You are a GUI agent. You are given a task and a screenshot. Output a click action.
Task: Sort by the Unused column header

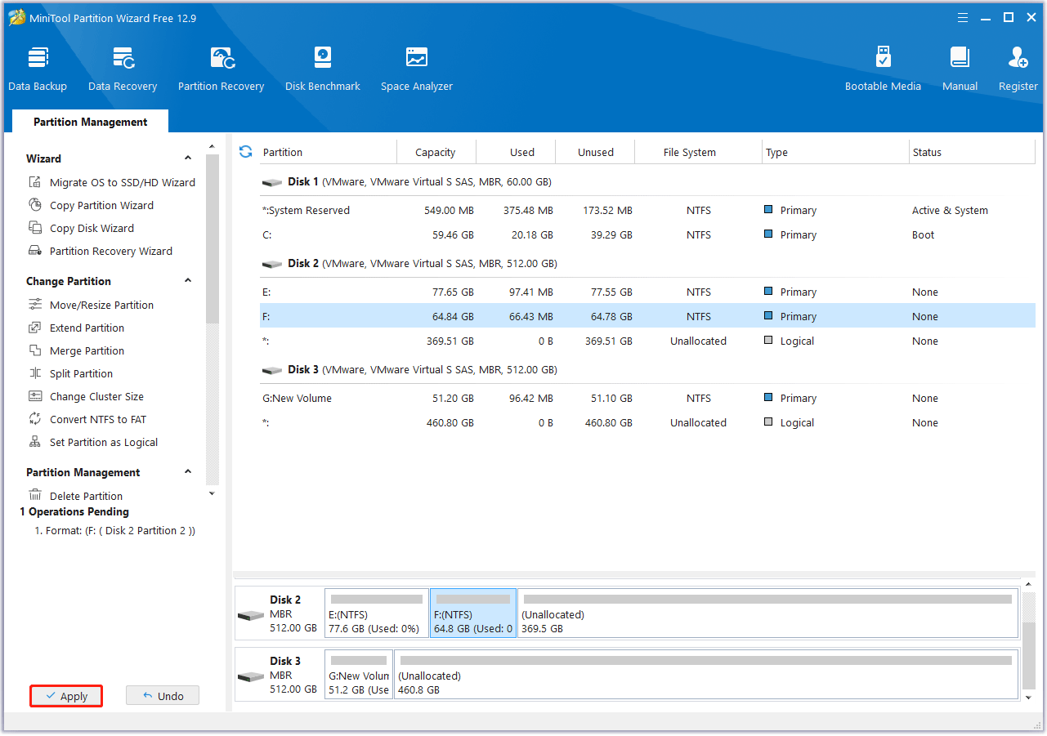[x=596, y=152]
